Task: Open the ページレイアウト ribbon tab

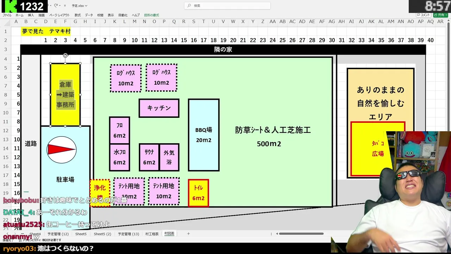Action: 60,15
